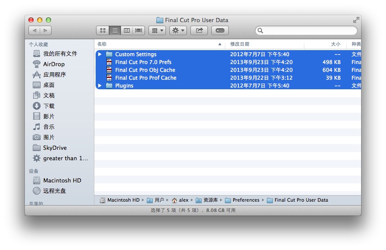This screenshot has height=250, width=386.
Task: Switch to list view
Action: coord(115,30)
